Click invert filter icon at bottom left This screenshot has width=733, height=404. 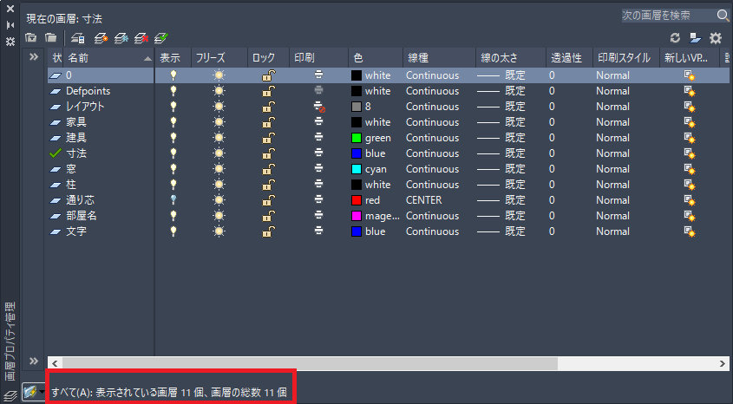point(29,392)
